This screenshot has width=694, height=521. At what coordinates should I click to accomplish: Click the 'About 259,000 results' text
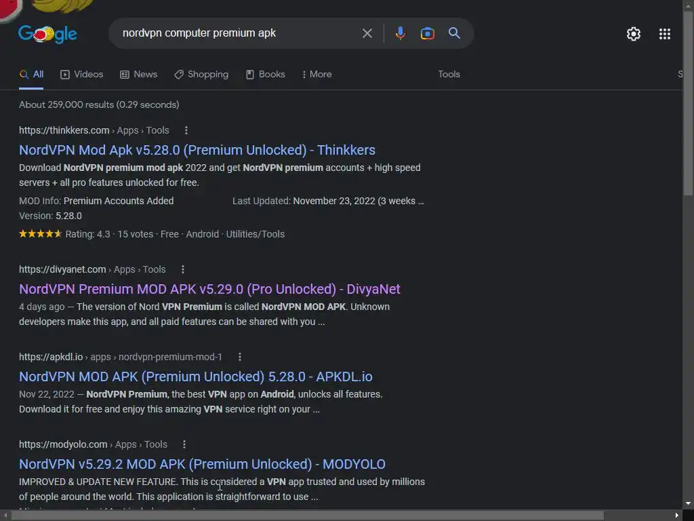click(x=99, y=104)
